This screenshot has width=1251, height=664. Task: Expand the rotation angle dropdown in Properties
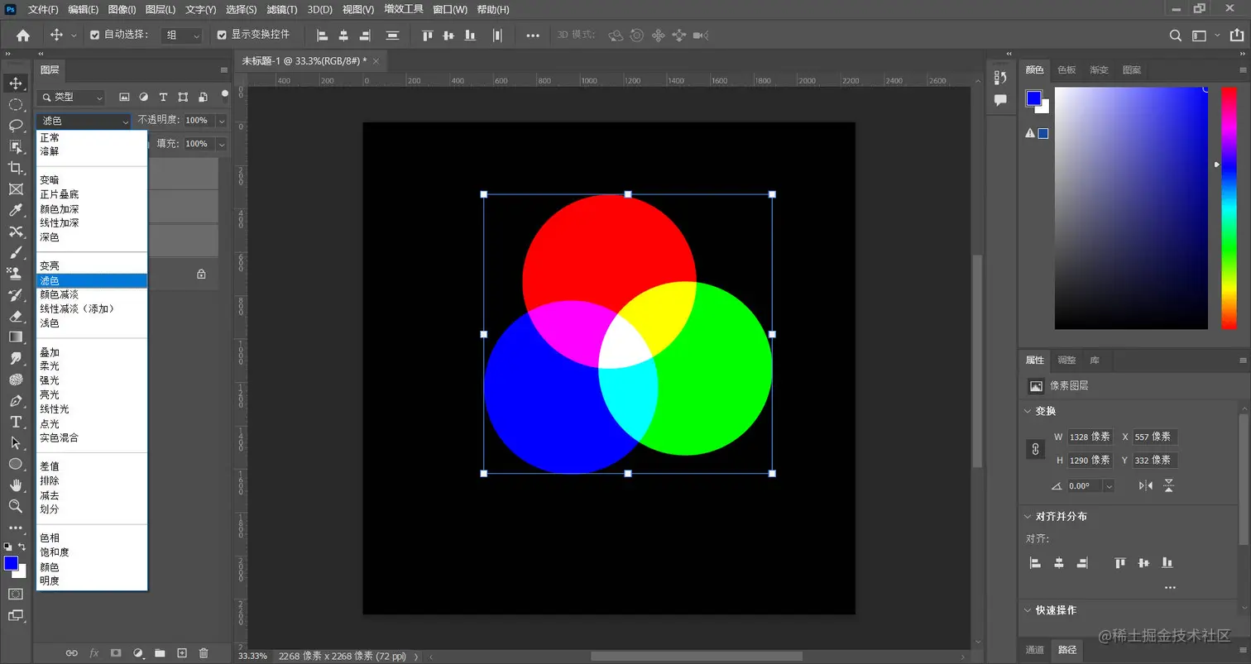click(x=1109, y=486)
